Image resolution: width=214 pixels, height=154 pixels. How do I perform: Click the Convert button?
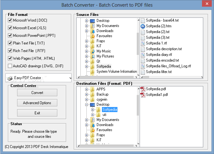tap(37, 93)
